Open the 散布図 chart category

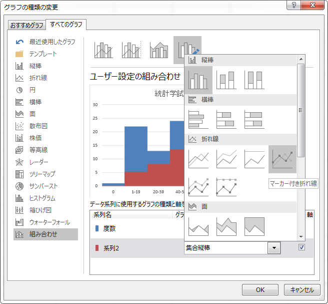click(x=45, y=126)
